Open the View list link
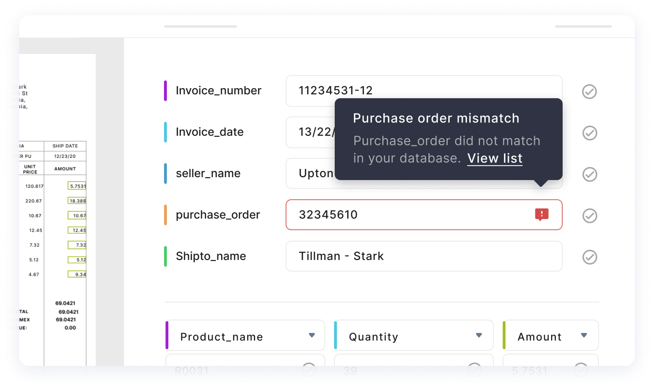Image resolution: width=654 pixels, height=389 pixels. click(494, 158)
